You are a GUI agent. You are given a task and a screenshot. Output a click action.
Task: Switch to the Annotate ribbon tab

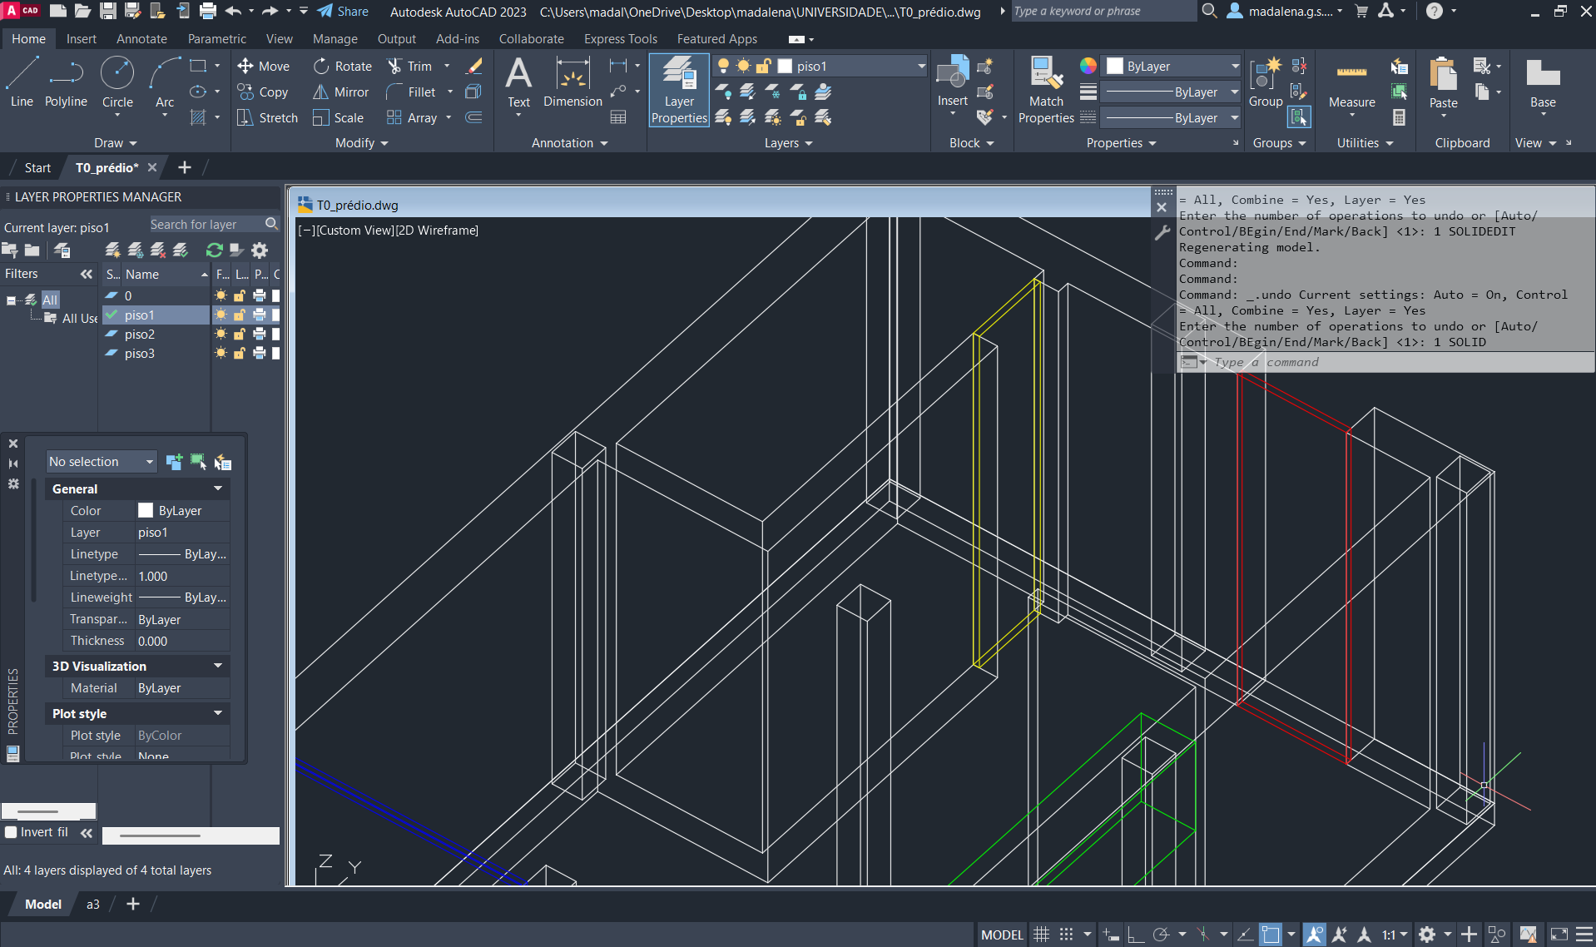(141, 39)
